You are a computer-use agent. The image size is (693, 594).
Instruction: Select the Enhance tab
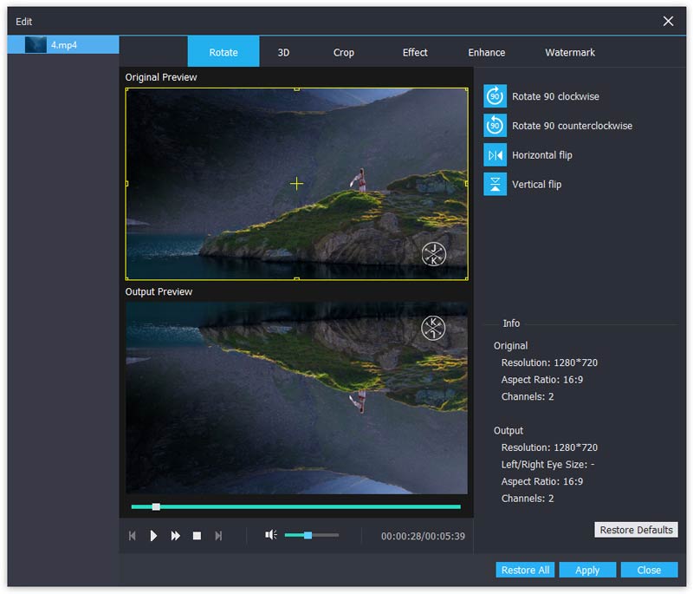coord(487,52)
